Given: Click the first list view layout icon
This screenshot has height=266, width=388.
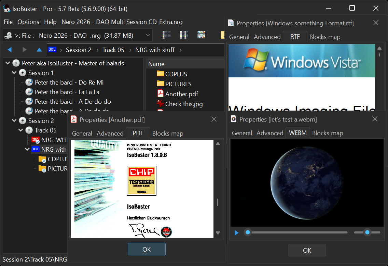Looking at the screenshot, I should point(167,35).
